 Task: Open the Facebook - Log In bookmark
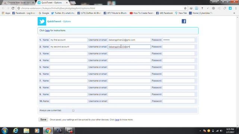24,13
